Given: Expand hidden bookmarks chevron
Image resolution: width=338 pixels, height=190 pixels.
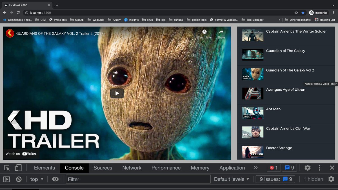Looking at the screenshot, I should (279, 20).
